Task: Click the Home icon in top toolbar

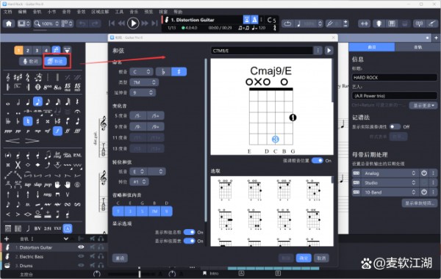Action: click(x=9, y=23)
